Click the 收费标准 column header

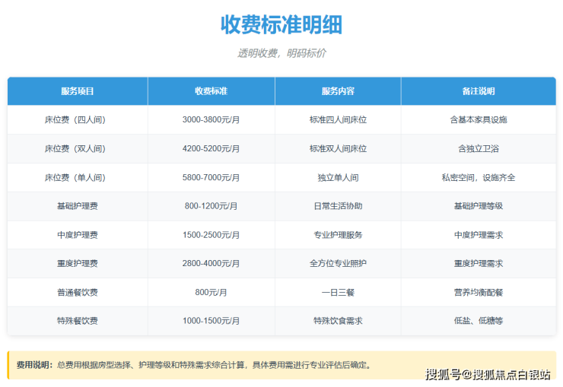tap(211, 91)
